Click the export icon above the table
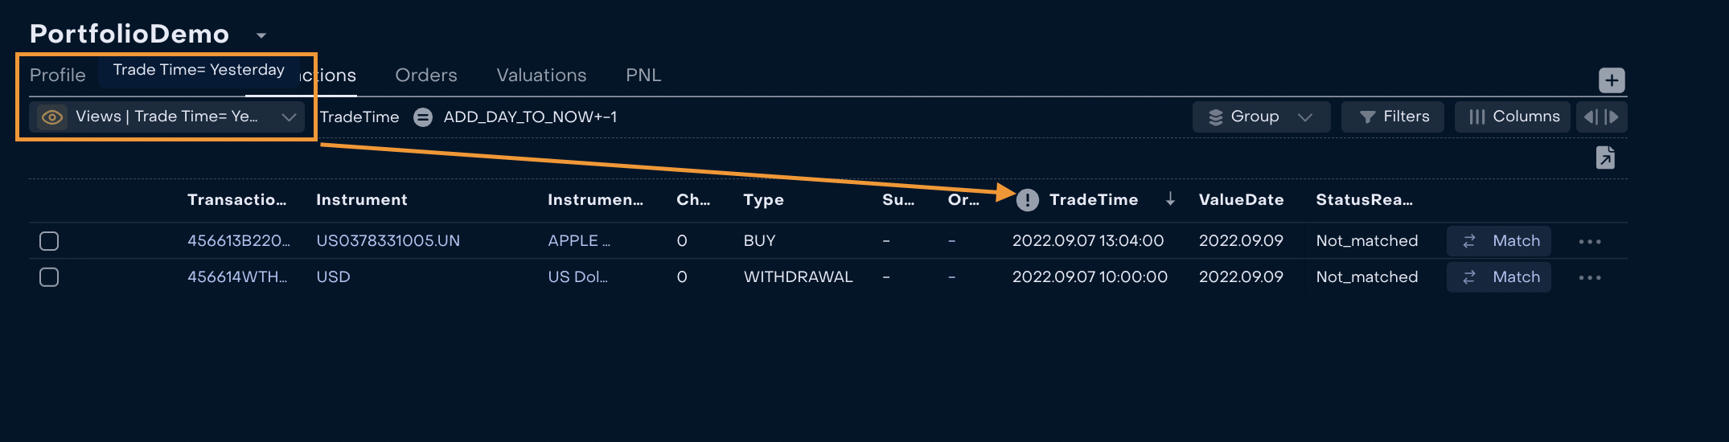 pyautogui.click(x=1605, y=158)
